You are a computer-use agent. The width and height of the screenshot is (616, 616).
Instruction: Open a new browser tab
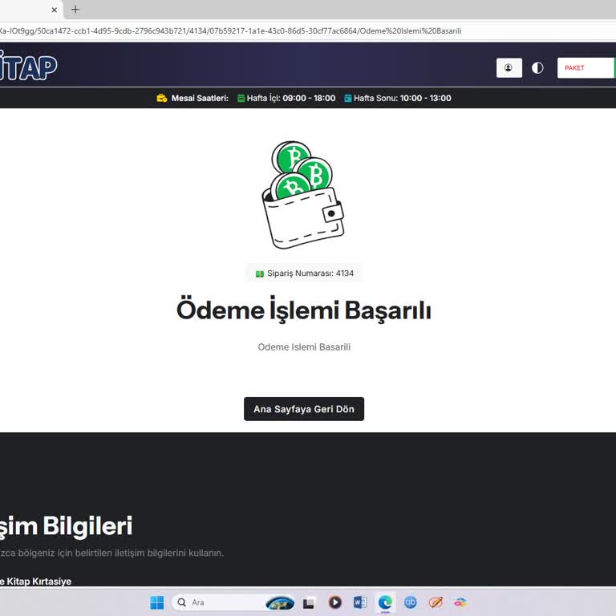pos(75,10)
